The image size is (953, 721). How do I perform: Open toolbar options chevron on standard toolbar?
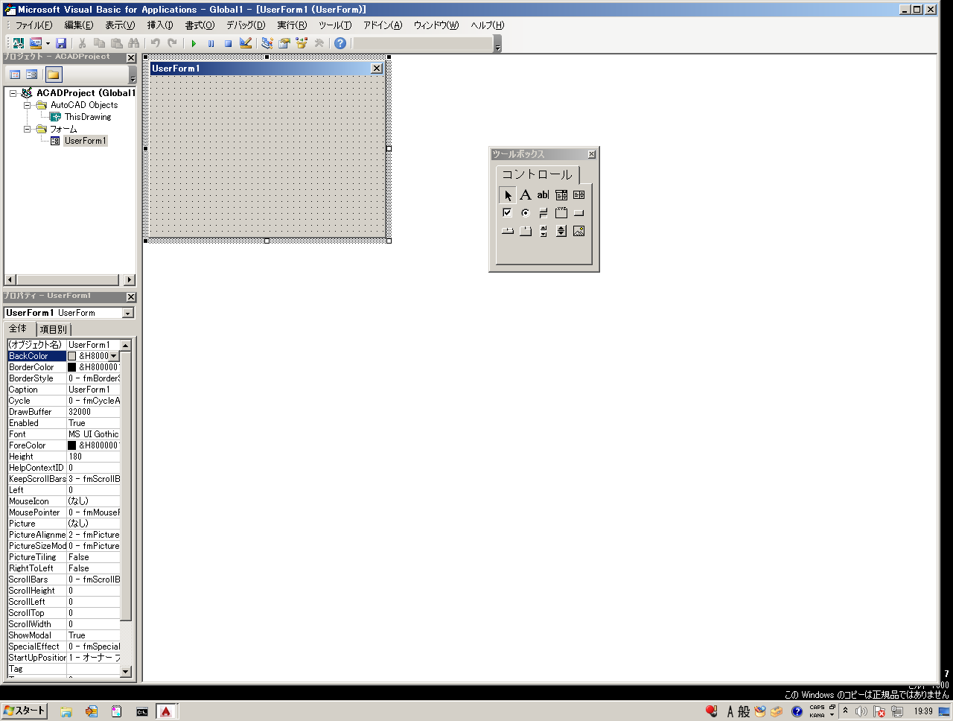497,44
